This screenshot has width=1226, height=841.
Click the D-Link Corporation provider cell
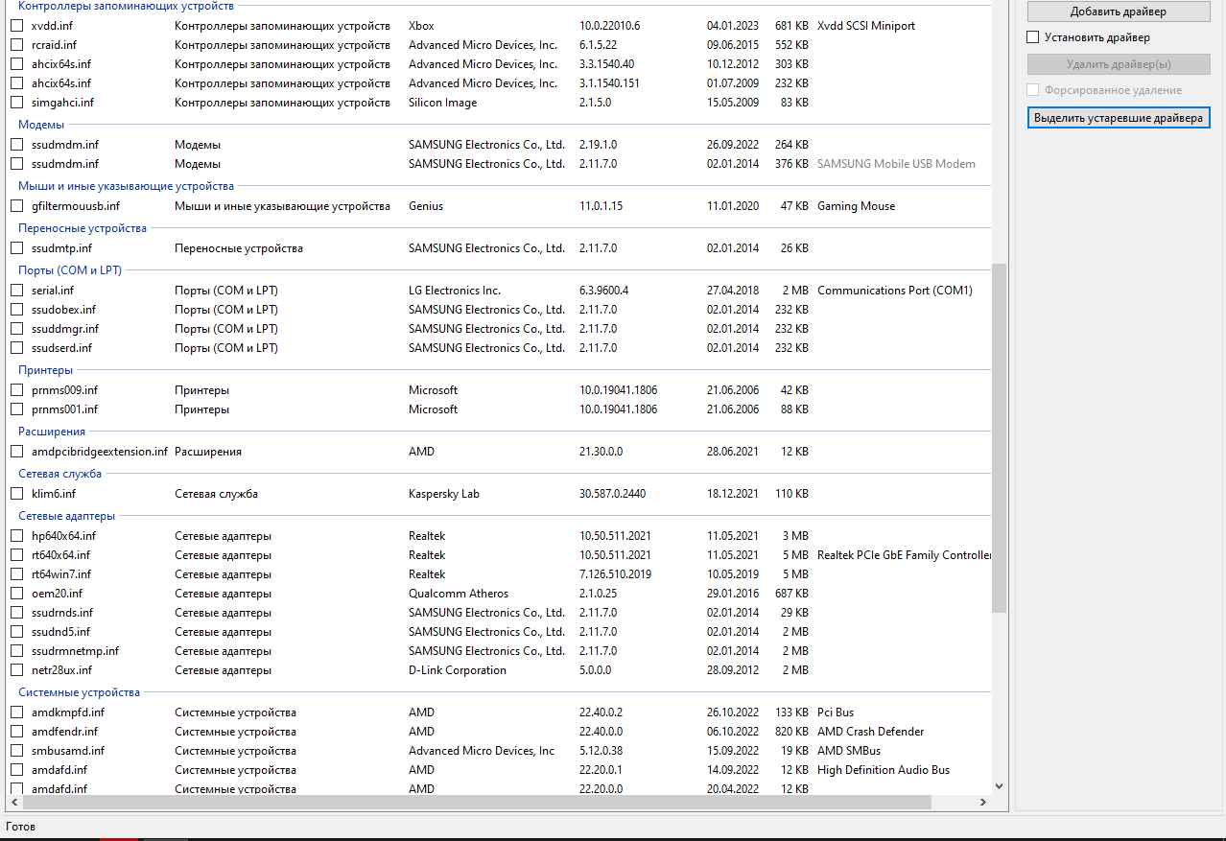(458, 670)
